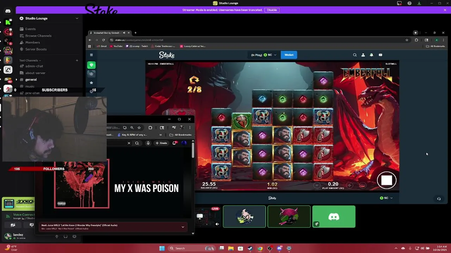This screenshot has height=253, width=451.
Task: Open media control icon in small Chrome window
Action: coord(174,128)
